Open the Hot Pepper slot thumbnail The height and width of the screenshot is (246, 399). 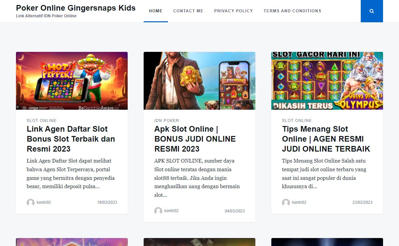click(72, 81)
